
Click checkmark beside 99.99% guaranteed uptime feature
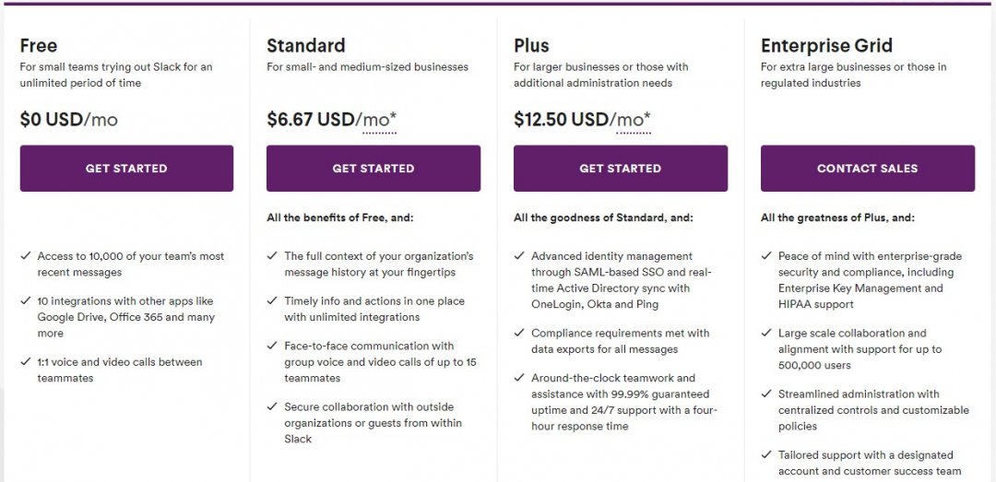pos(519,378)
